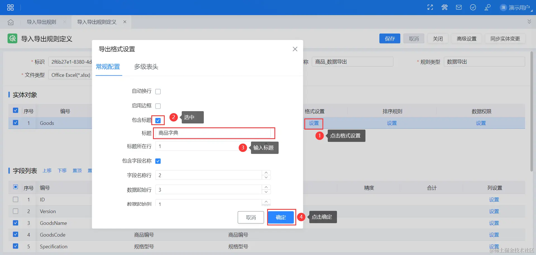Image resolution: width=536 pixels, height=255 pixels.
Task: Decrease the 字段名称行 value
Action: 266,177
